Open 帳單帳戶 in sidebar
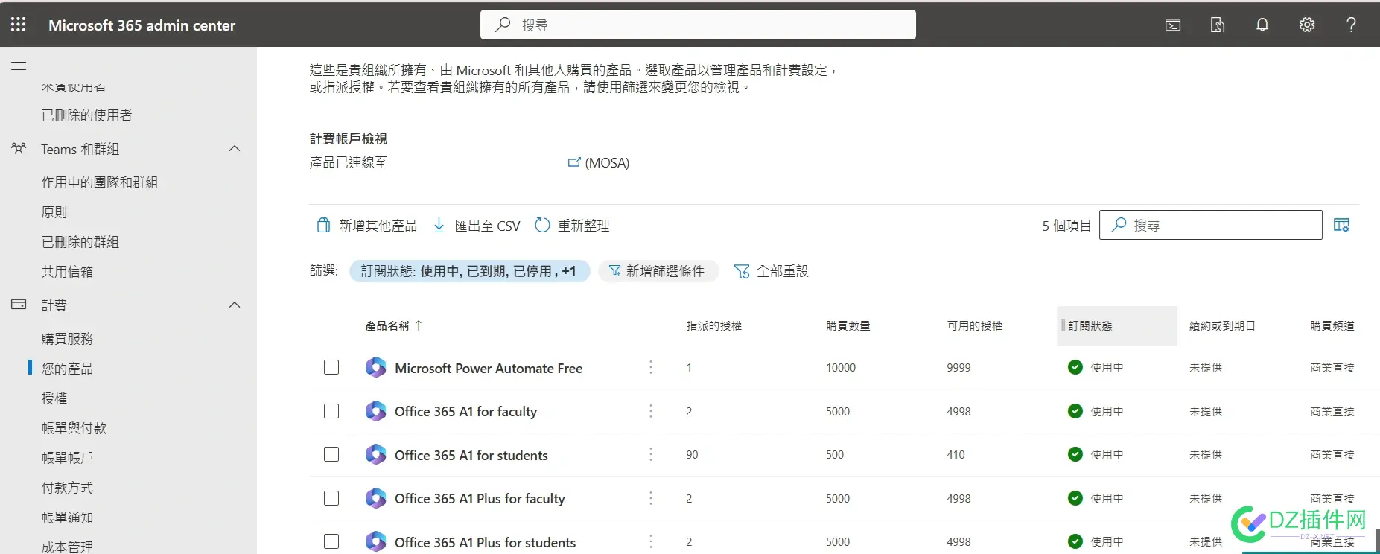The height and width of the screenshot is (554, 1380). (68, 458)
